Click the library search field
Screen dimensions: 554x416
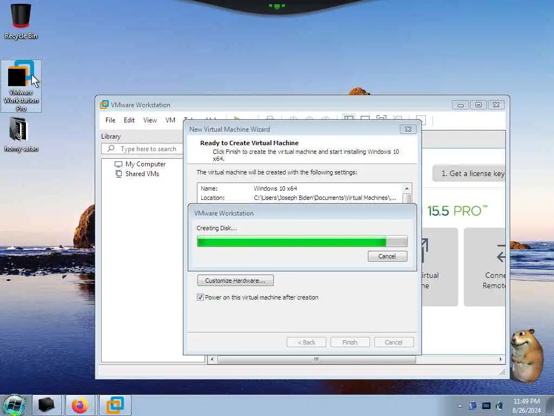click(142, 149)
